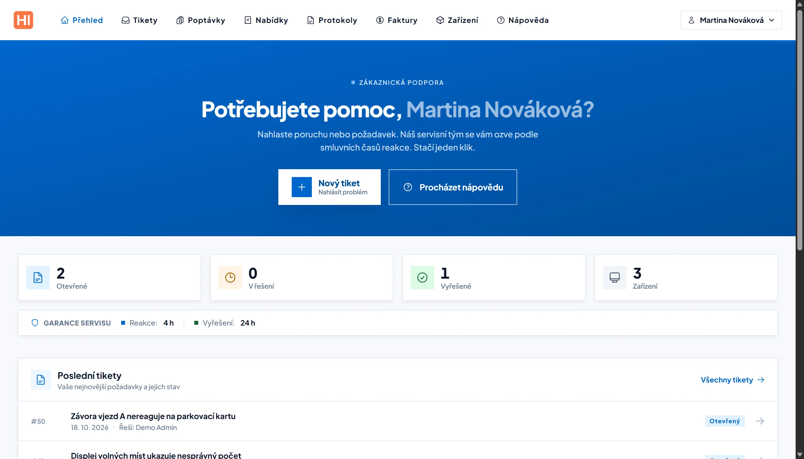Click the V řešení label under 0
The width and height of the screenshot is (804, 459).
(x=261, y=286)
